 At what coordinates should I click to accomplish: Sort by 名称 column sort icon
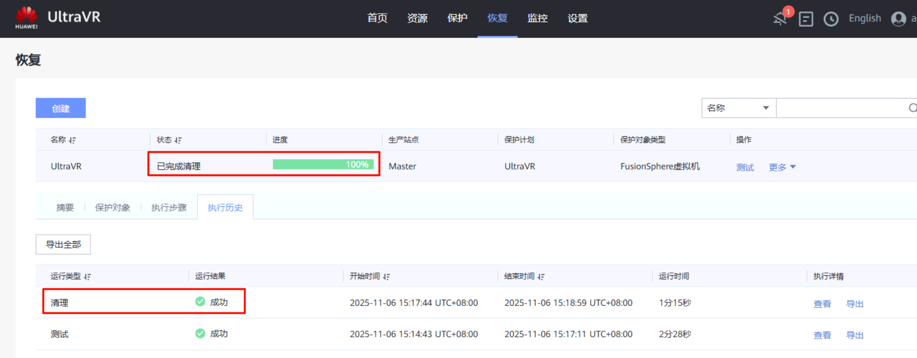point(72,140)
